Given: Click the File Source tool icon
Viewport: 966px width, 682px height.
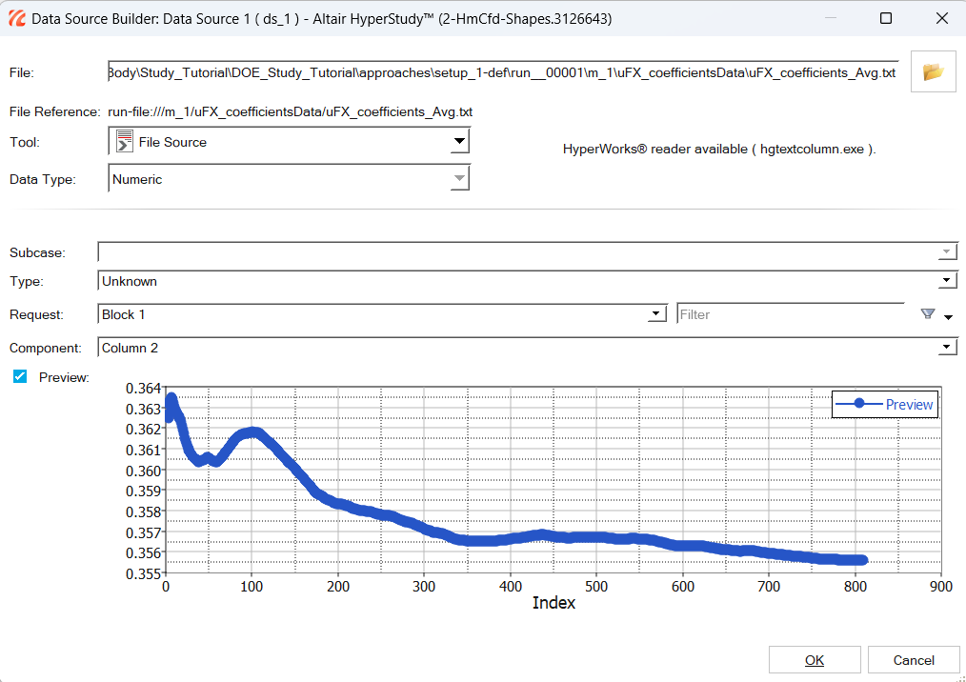Looking at the screenshot, I should click(x=125, y=142).
